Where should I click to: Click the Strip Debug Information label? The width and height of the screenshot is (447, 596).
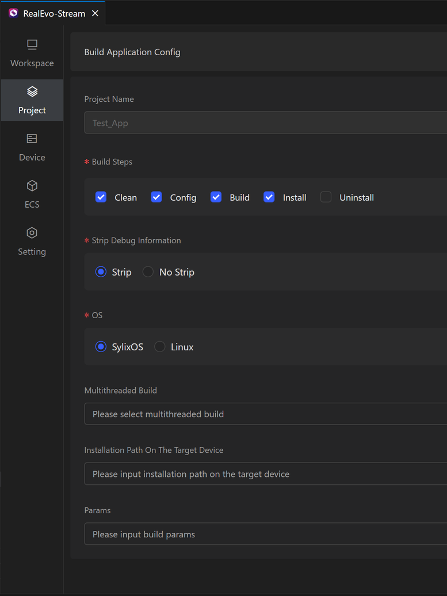(136, 240)
